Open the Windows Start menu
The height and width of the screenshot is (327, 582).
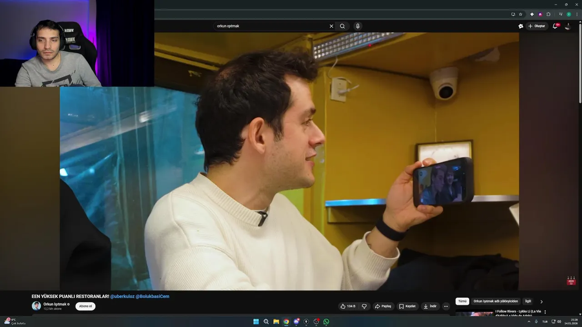[256, 322]
